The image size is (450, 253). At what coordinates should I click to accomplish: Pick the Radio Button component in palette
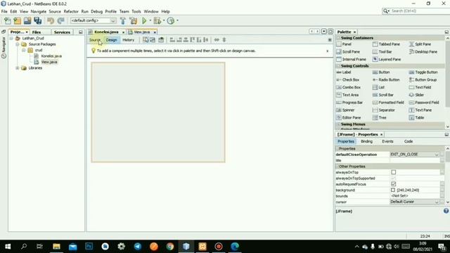(x=386, y=79)
